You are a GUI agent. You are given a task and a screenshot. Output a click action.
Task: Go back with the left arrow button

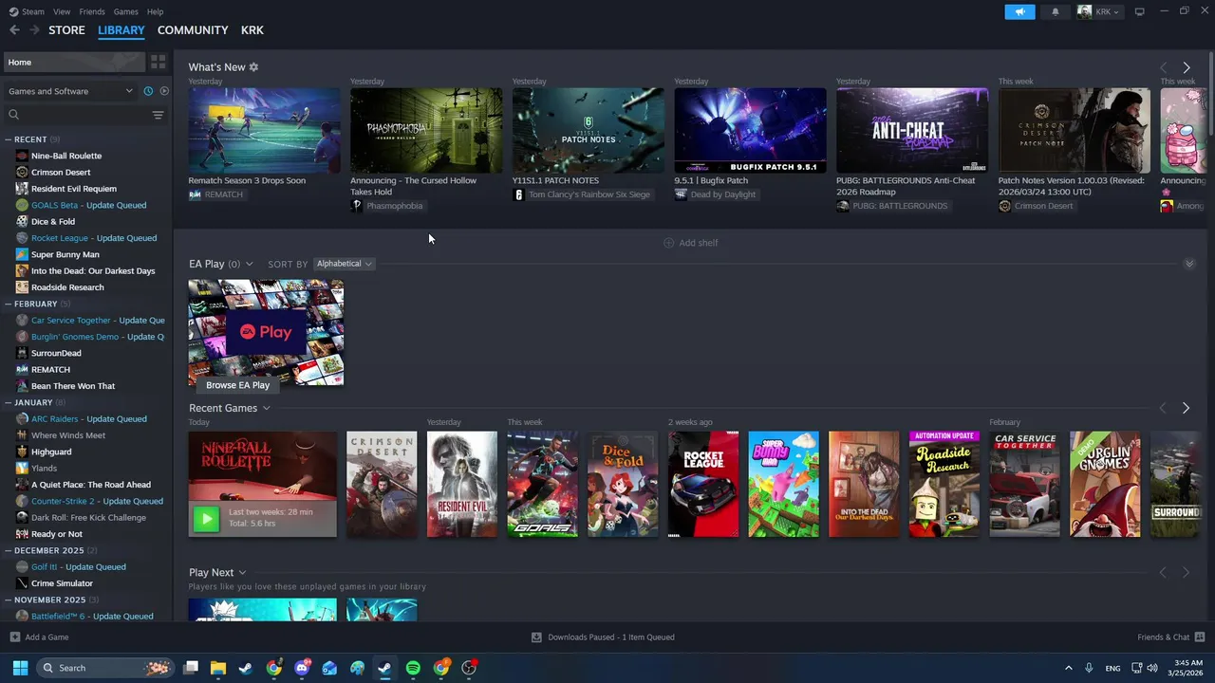tap(14, 30)
